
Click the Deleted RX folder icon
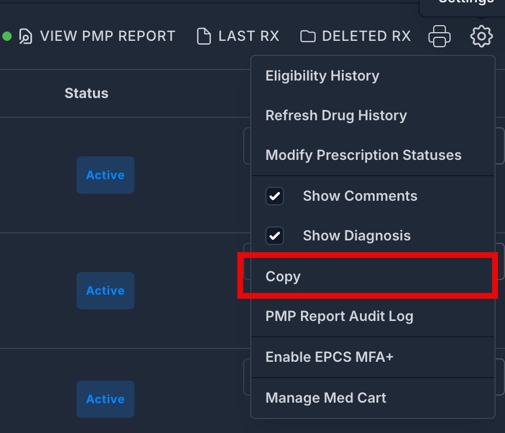tap(308, 36)
